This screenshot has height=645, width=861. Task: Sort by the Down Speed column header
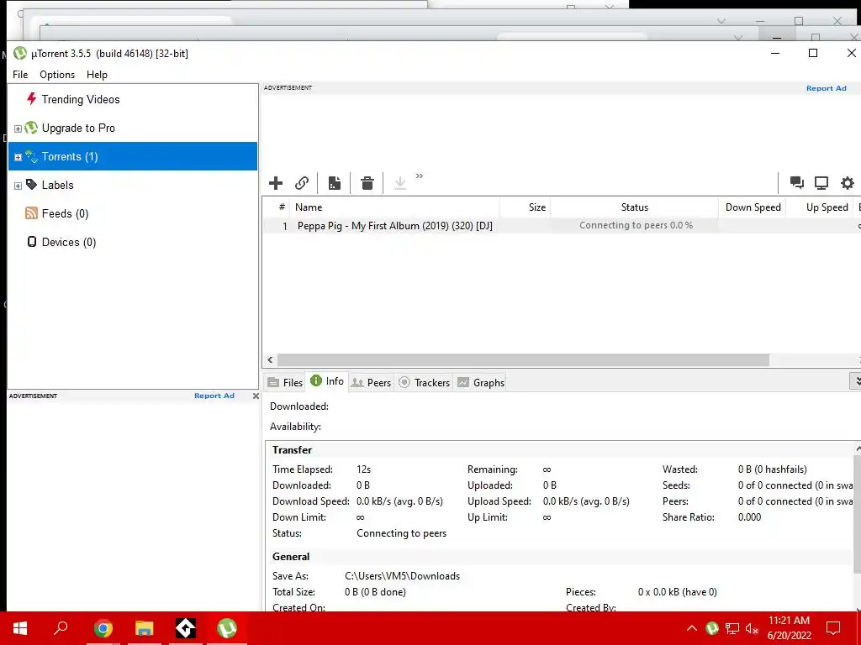[753, 207]
